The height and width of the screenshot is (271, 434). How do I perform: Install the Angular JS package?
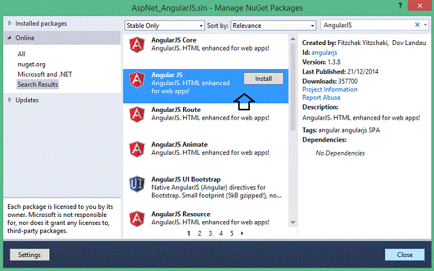click(263, 78)
